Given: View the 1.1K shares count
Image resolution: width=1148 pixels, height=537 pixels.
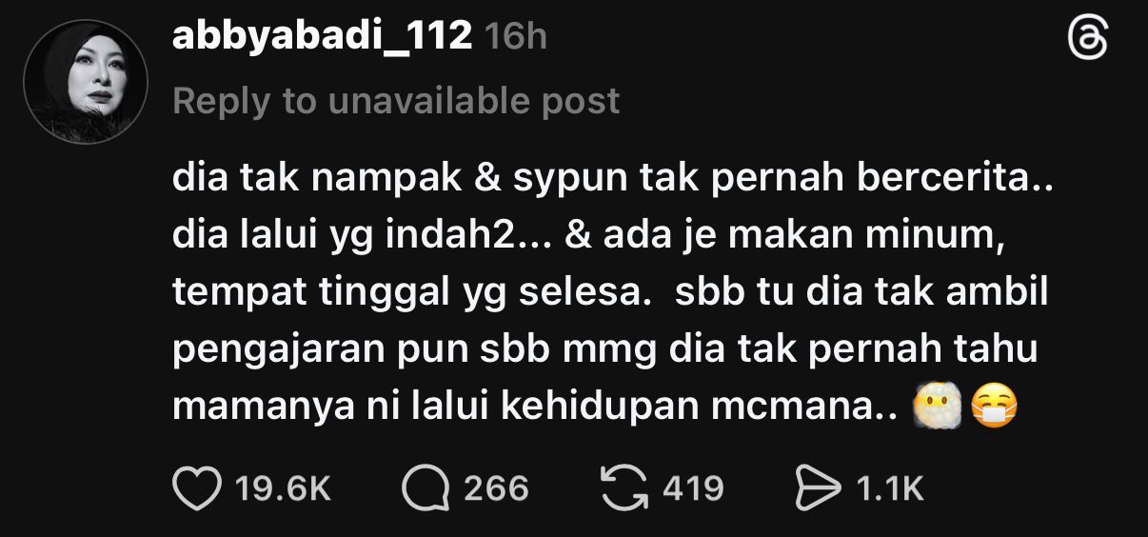Looking at the screenshot, I should (890, 489).
